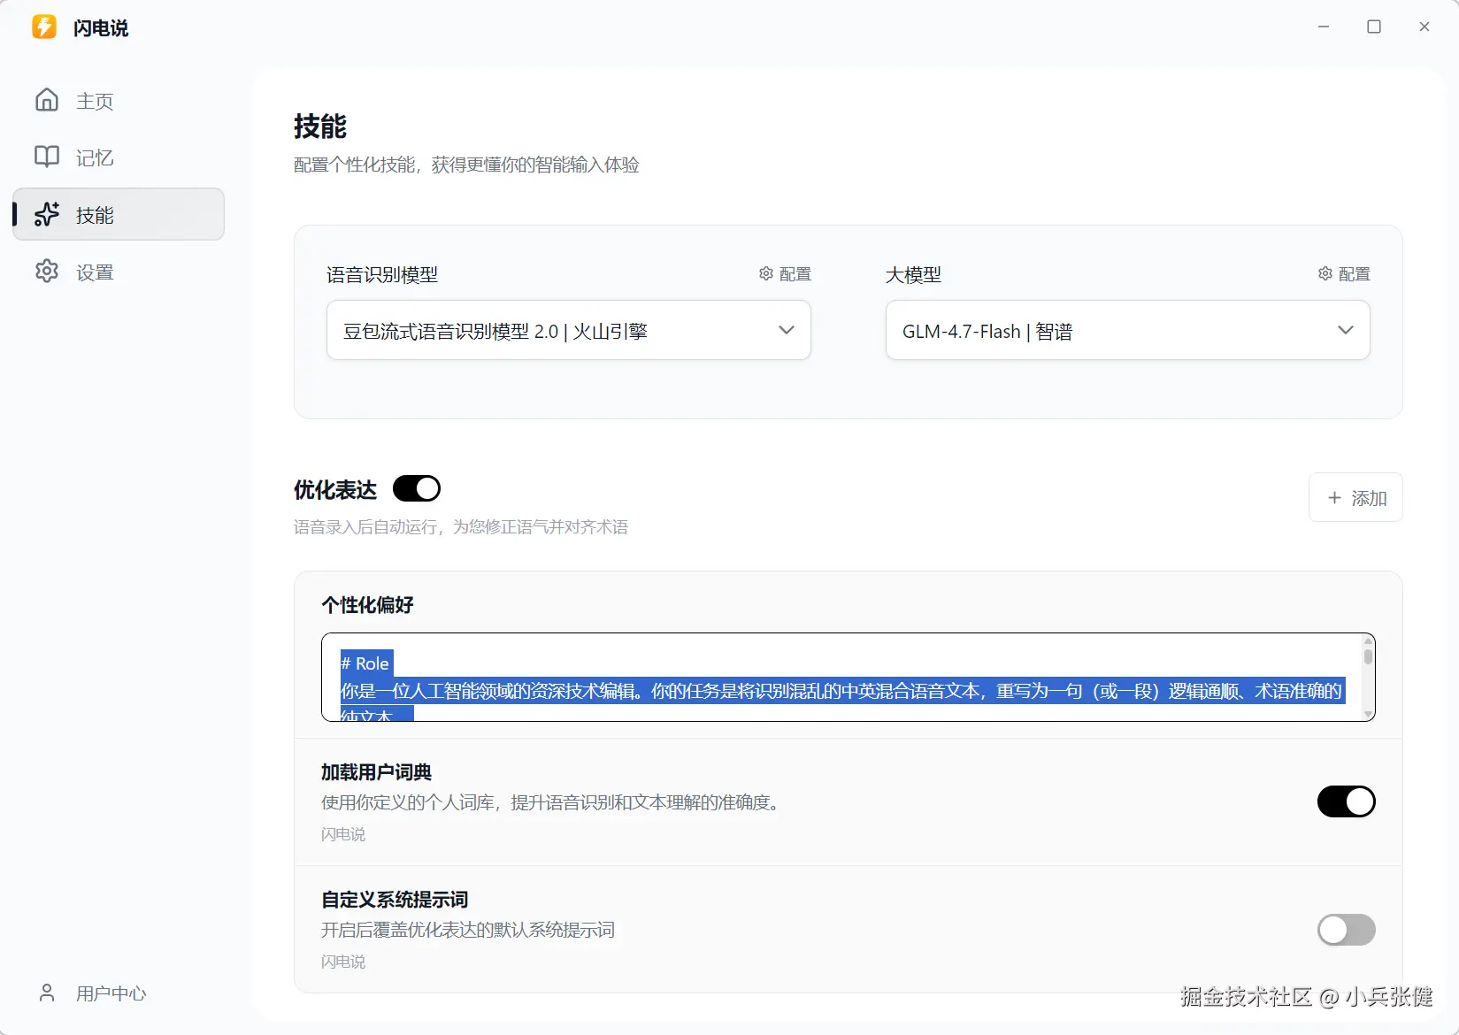
Task: Open 配置 for 大模型
Action: point(1344,274)
